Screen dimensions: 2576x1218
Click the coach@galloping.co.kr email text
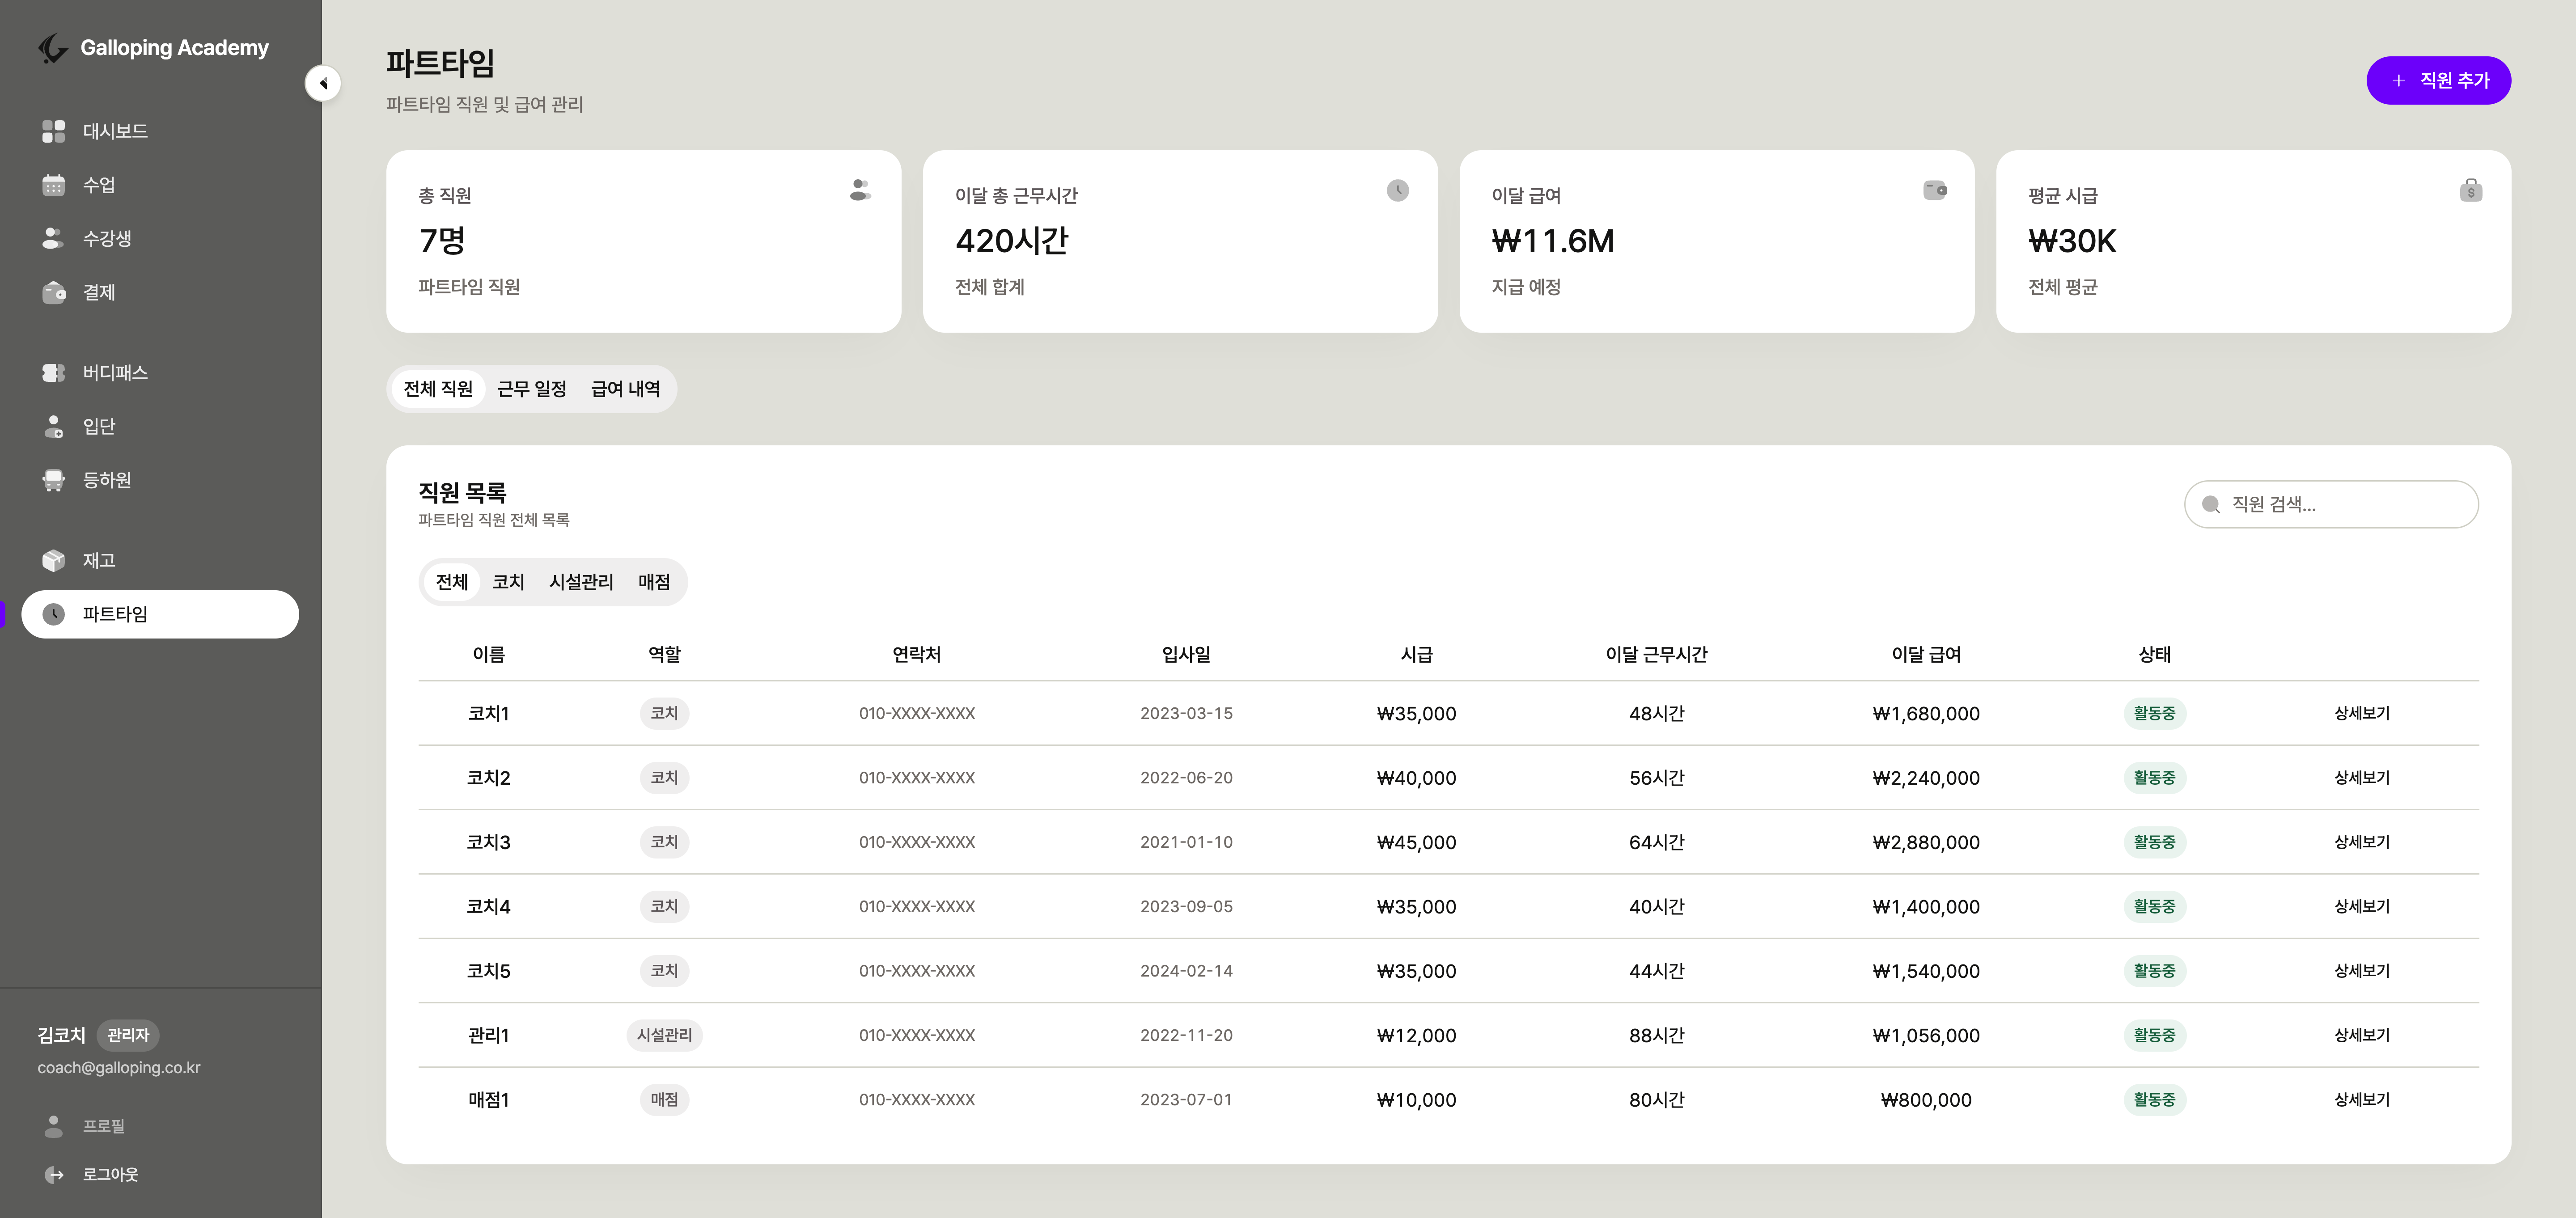pos(119,1068)
